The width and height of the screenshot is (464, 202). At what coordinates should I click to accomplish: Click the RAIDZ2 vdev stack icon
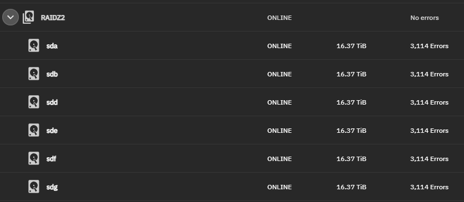coord(28,17)
